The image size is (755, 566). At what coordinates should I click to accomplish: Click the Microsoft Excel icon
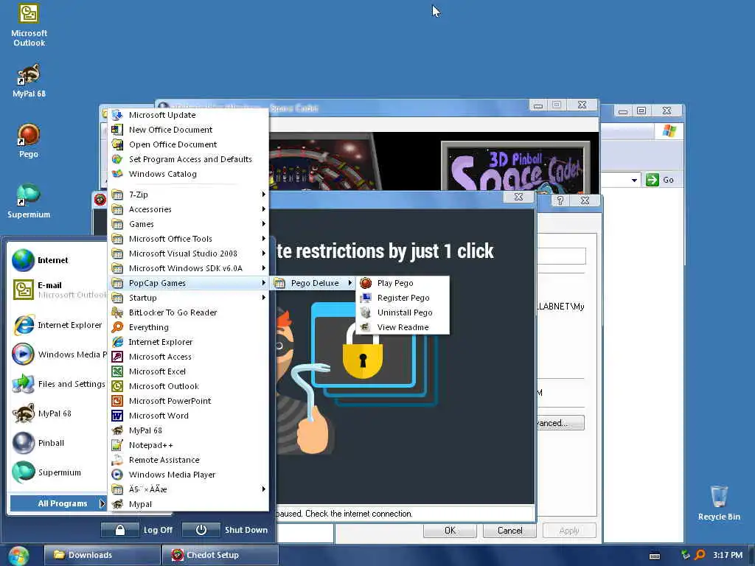117,371
